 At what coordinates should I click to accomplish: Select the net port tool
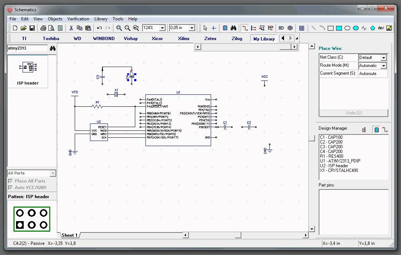click(270, 28)
